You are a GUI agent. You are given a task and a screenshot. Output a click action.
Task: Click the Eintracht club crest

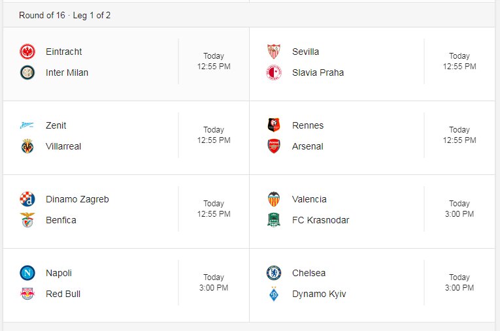pos(27,52)
